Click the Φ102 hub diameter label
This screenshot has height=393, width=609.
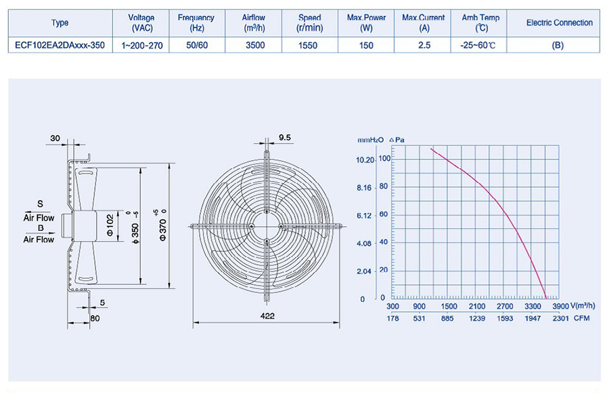click(110, 226)
